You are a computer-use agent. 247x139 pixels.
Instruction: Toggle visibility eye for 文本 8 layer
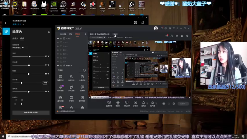click(x=58, y=42)
